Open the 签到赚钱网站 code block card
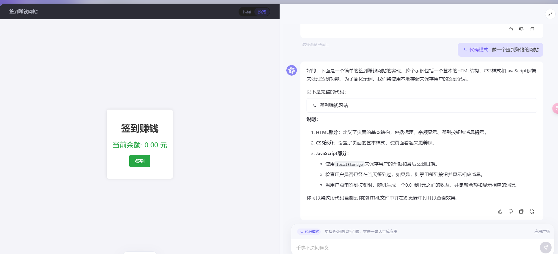558x254 pixels. pyautogui.click(x=422, y=105)
